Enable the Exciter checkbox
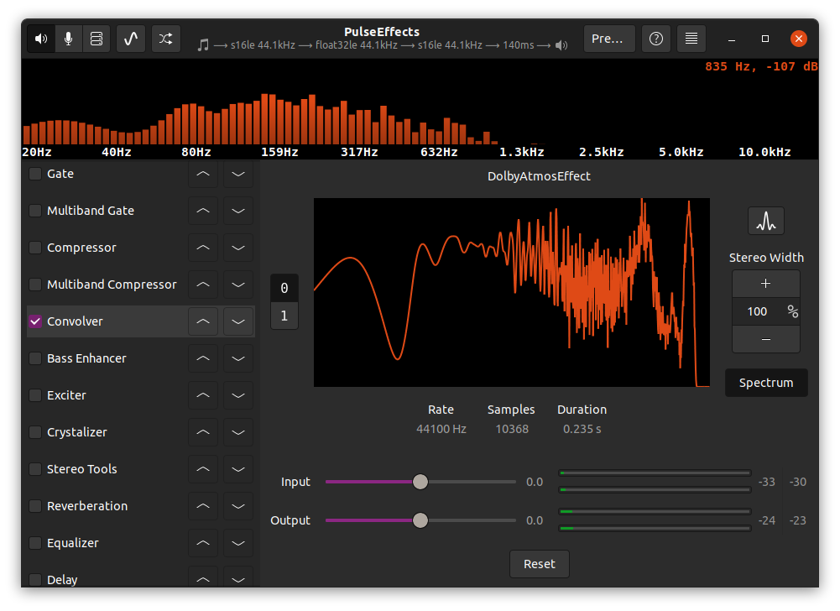This screenshot has height=611, width=840. tap(35, 395)
